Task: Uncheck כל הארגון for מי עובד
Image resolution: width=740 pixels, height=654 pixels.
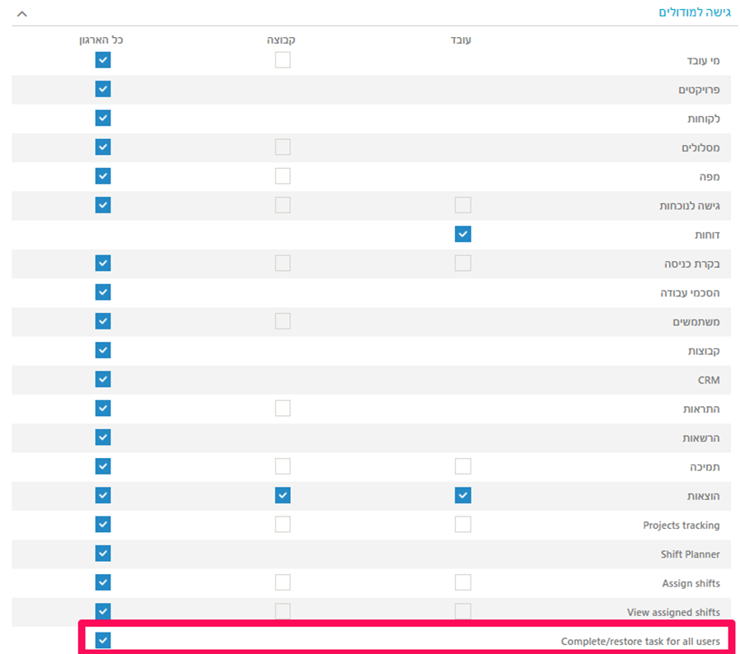Action: (x=103, y=60)
